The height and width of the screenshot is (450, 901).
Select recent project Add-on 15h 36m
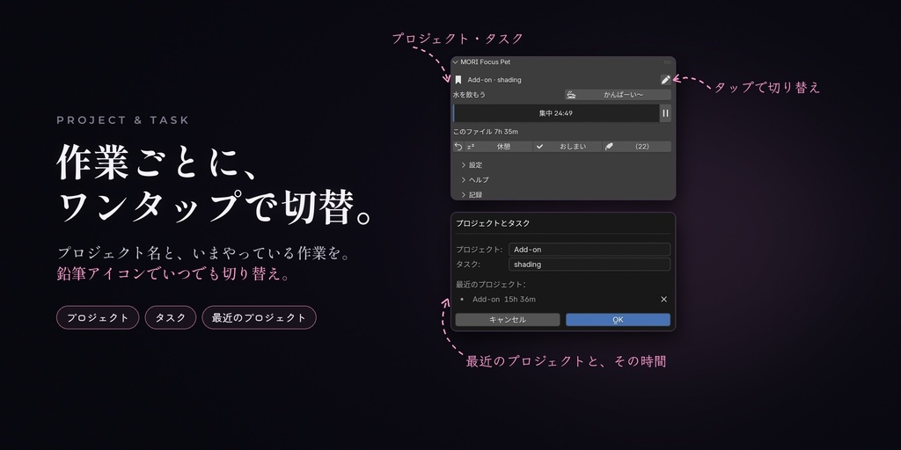coord(504,299)
